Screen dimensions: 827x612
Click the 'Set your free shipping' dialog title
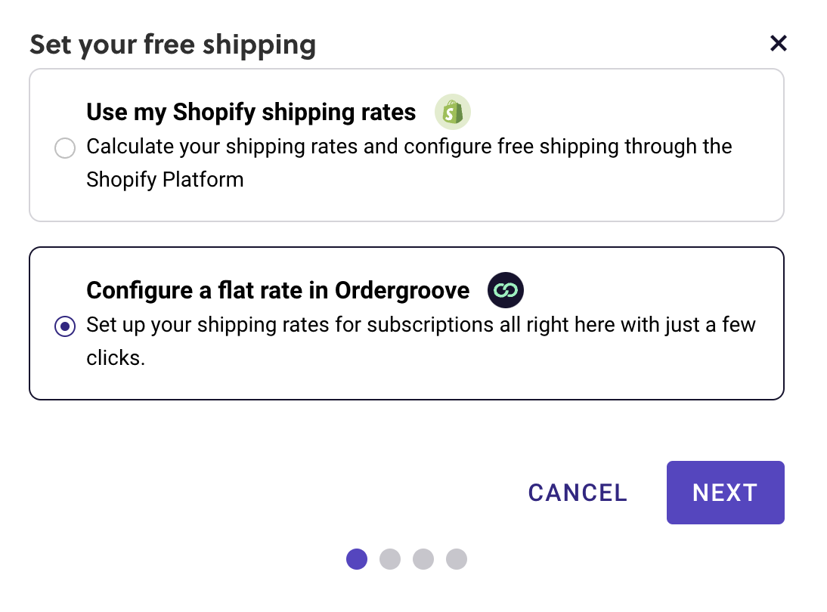172,45
